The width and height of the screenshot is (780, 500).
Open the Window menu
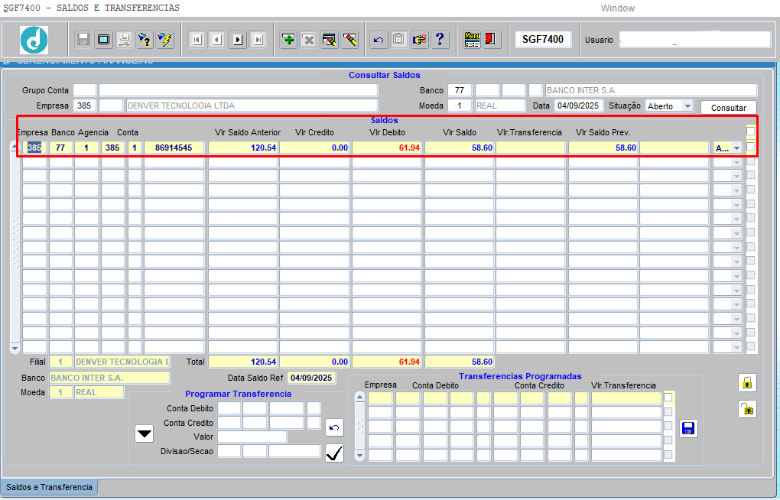617,8
